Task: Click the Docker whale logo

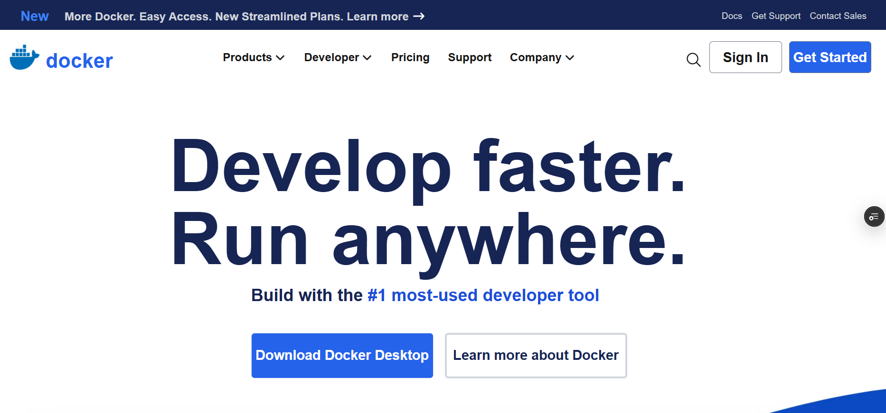Action: (x=24, y=57)
